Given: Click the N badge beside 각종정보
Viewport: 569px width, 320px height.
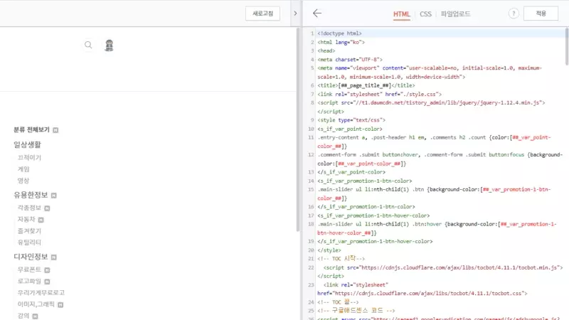Looking at the screenshot, I should (x=47, y=208).
